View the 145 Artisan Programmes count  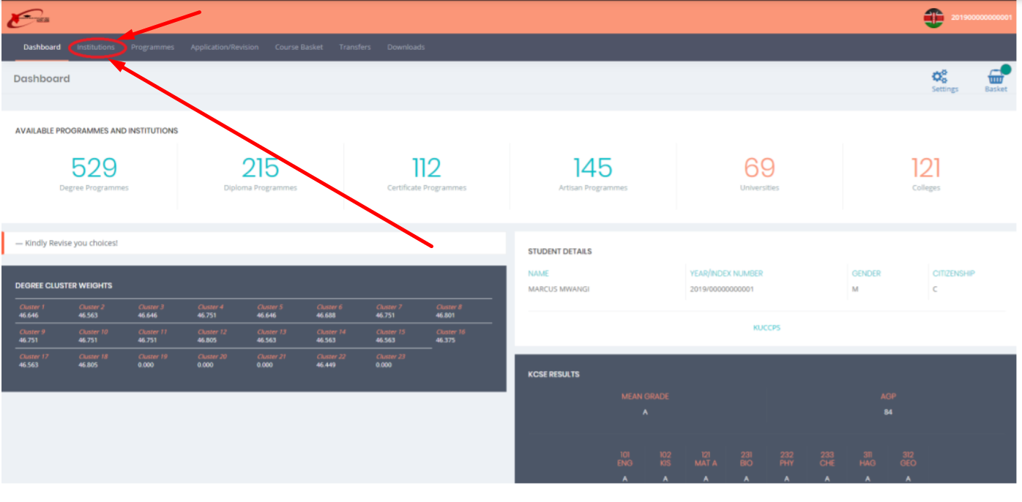pos(592,168)
